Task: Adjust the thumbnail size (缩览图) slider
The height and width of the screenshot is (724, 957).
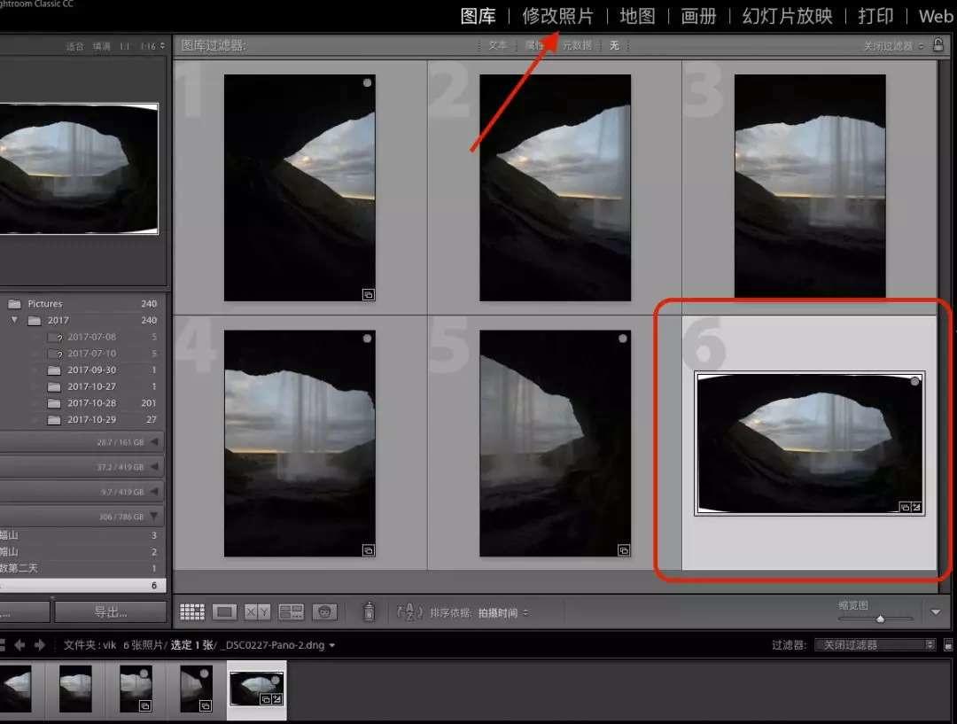Action: (880, 619)
